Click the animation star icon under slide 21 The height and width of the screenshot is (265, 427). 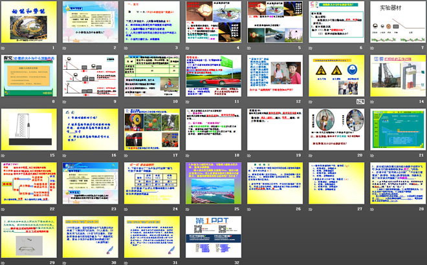click(x=372, y=156)
